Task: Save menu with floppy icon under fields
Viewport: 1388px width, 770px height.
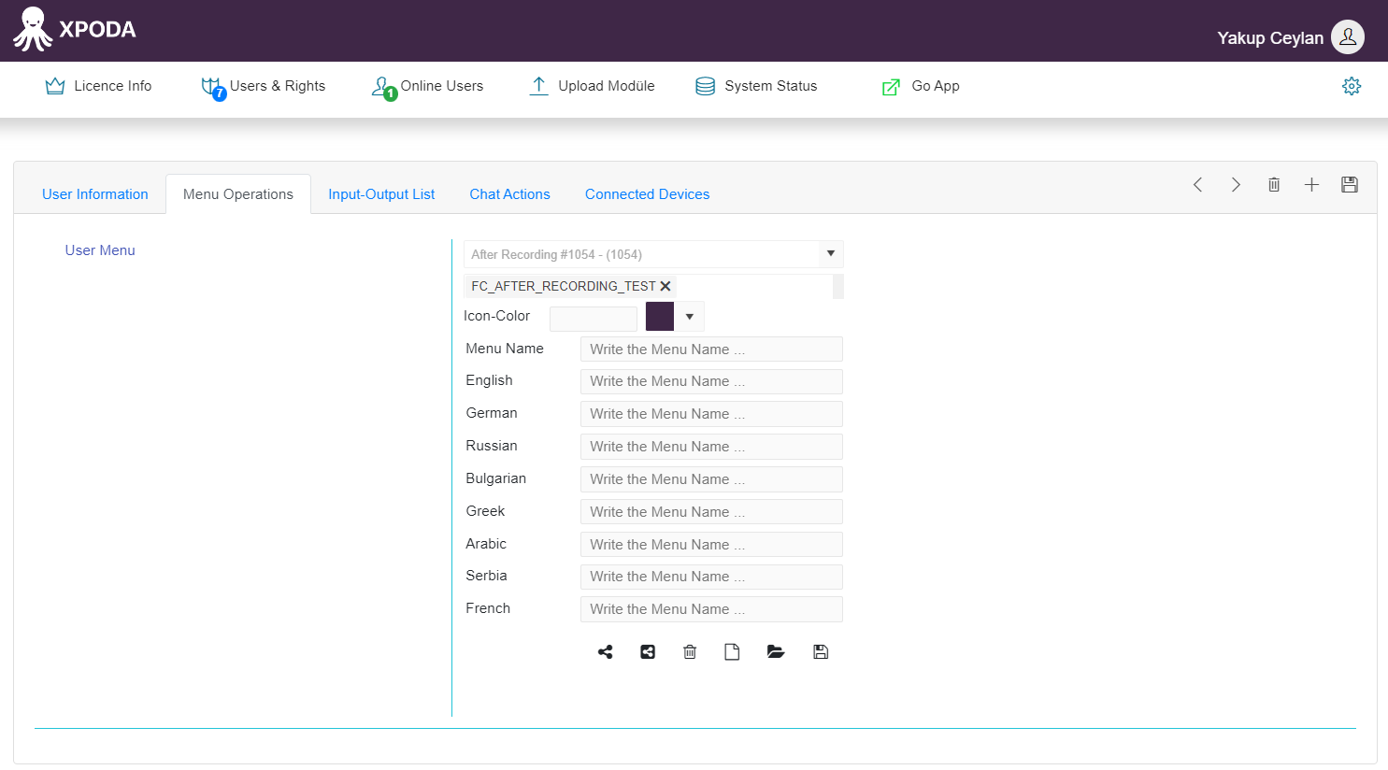Action: click(x=821, y=652)
